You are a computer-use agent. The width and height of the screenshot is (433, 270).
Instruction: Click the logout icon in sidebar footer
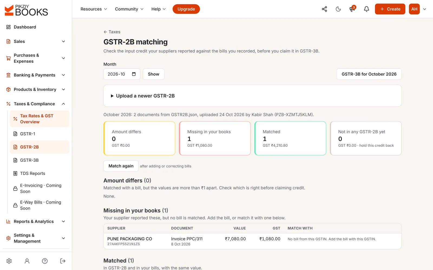(63, 261)
